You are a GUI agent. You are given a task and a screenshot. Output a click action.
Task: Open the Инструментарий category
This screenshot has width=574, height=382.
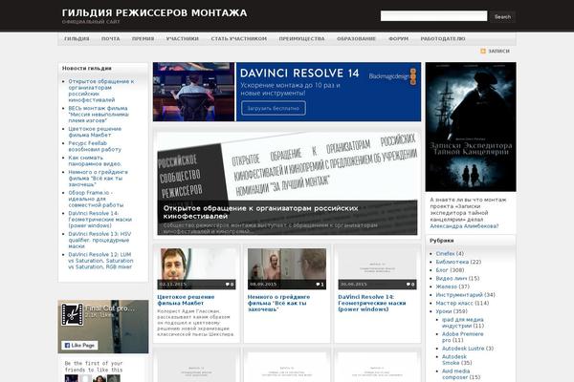(459, 295)
